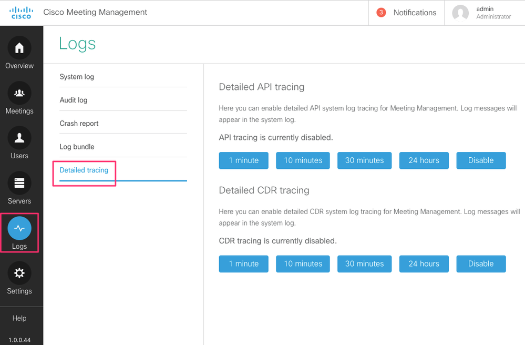
Task: Click the Cisco logo
Action: [21, 13]
